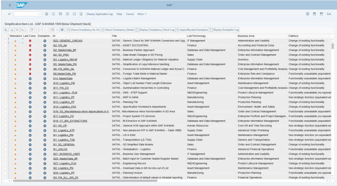The image size is (337, 186).
Task: Click the green checkmark Enter icon
Action: click(9, 14)
